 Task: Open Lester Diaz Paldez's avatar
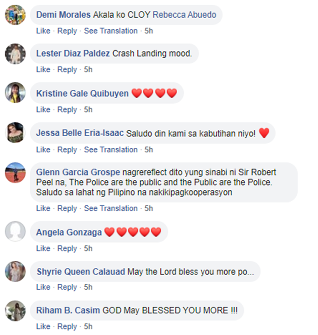tap(15, 54)
